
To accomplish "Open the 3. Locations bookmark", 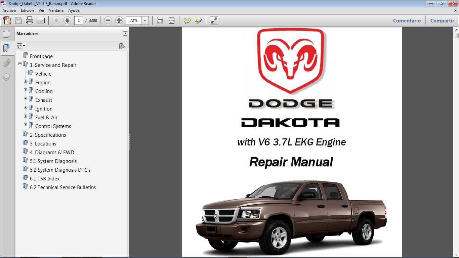I will coord(43,144).
